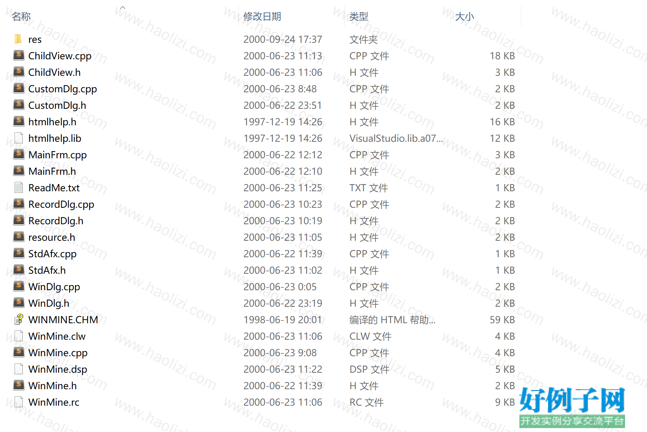The image size is (647, 432).
Task: Select the WinMine.clw file name
Action: [57, 337]
